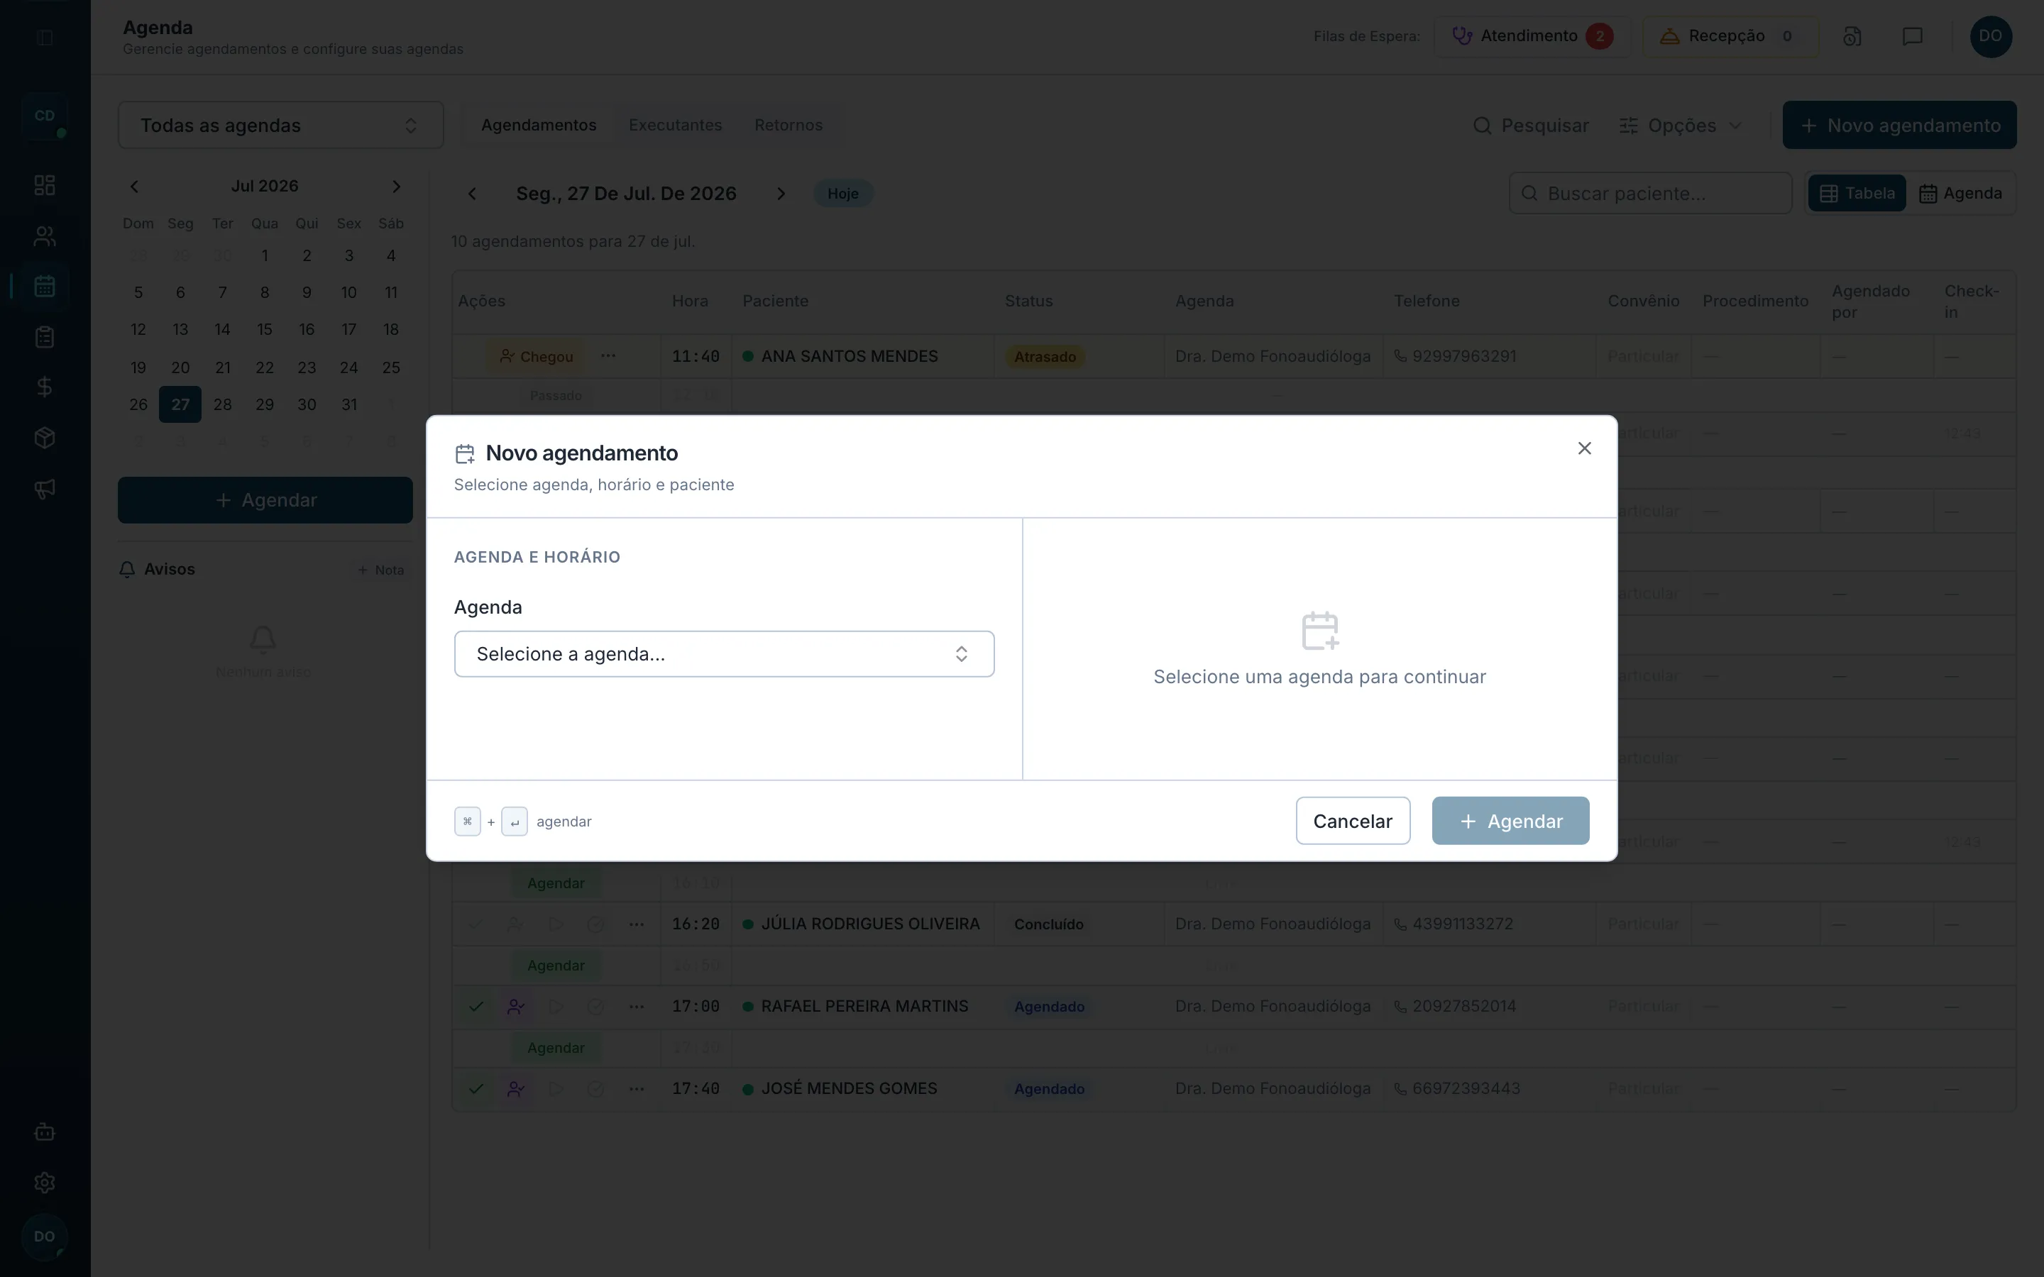Click the Cancelar button
The height and width of the screenshot is (1277, 2044).
1352,821
